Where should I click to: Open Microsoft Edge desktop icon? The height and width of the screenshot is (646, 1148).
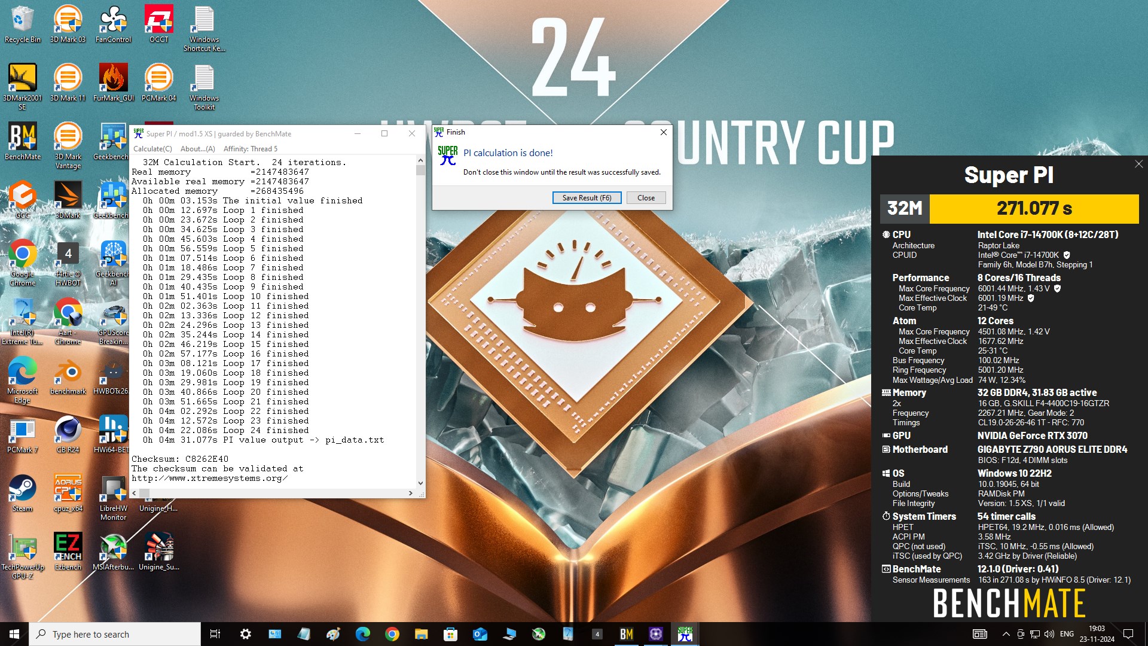pyautogui.click(x=22, y=380)
